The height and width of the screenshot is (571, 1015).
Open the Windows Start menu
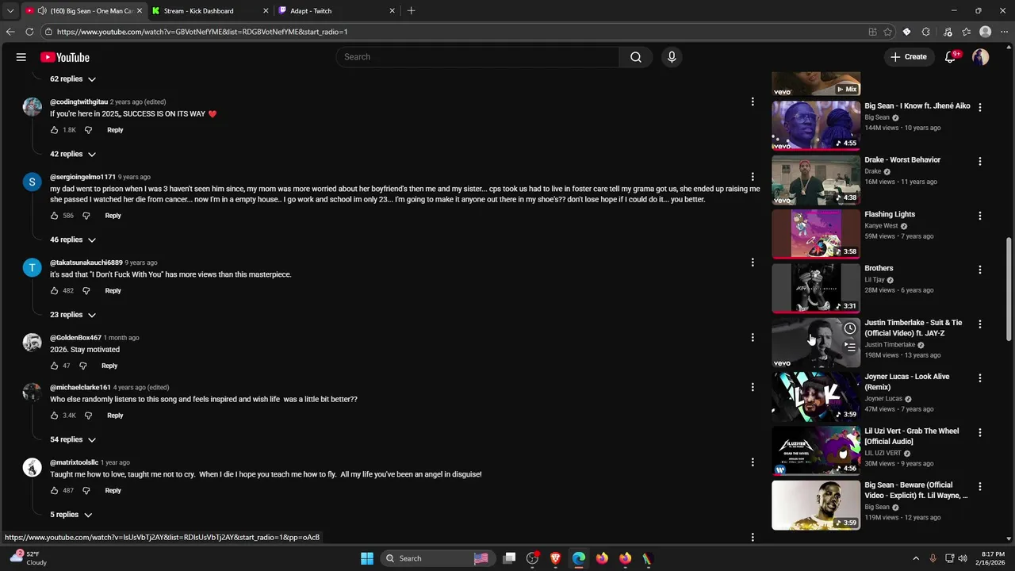click(x=367, y=558)
